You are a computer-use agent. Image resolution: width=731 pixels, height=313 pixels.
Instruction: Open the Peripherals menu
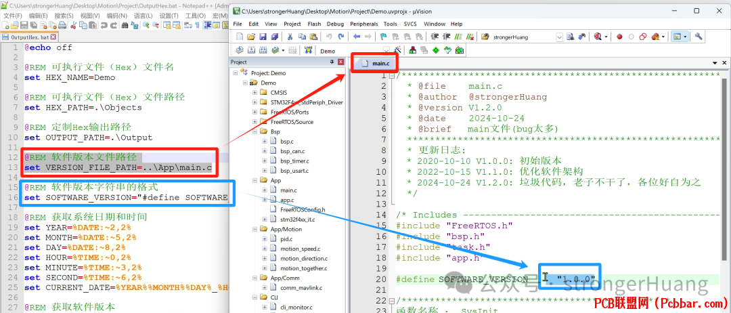(x=364, y=24)
